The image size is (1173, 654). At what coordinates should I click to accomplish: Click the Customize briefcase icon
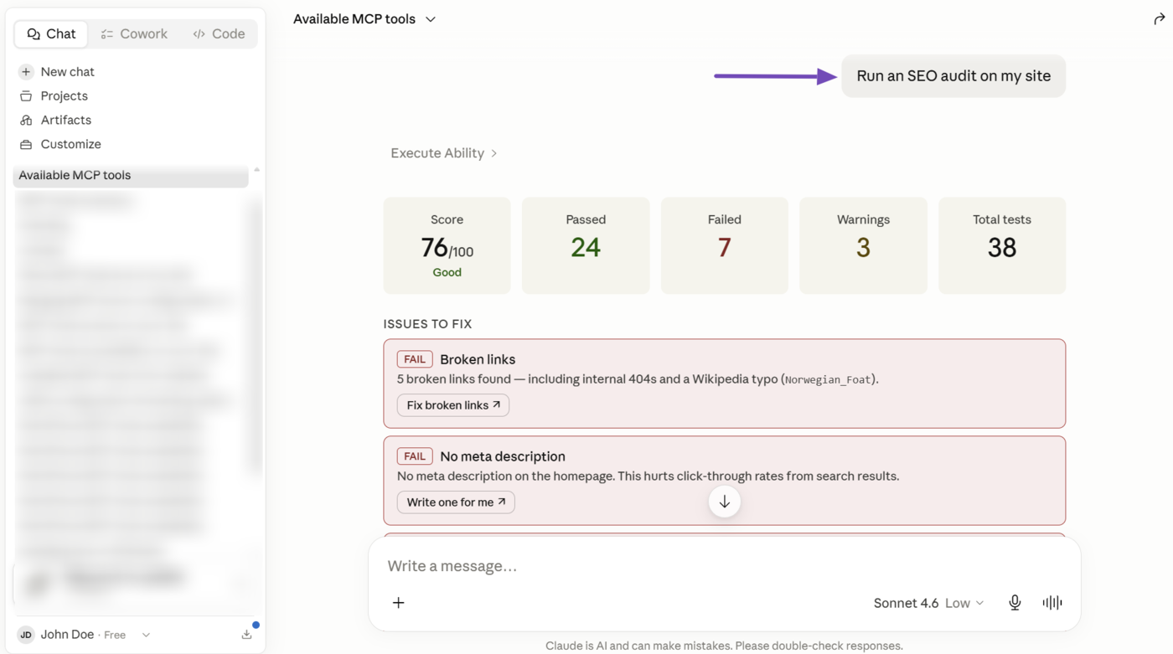[26, 144]
